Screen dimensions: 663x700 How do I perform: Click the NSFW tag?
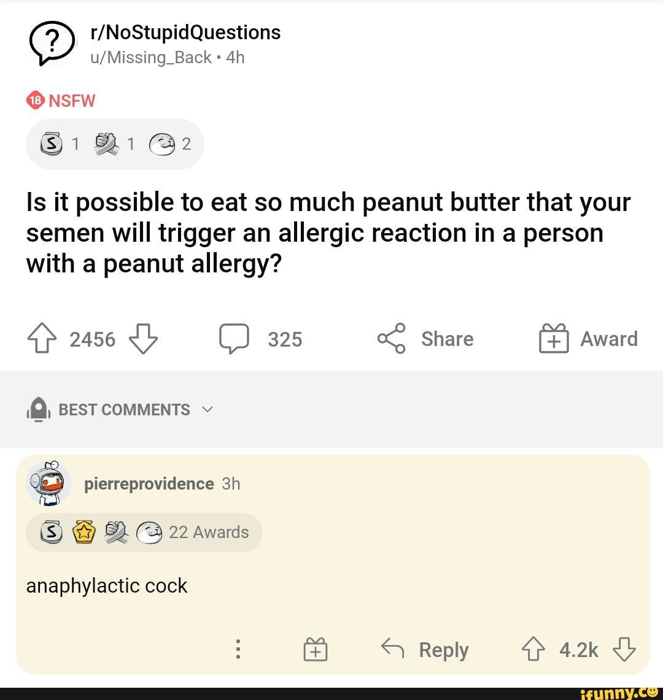pyautogui.click(x=60, y=99)
